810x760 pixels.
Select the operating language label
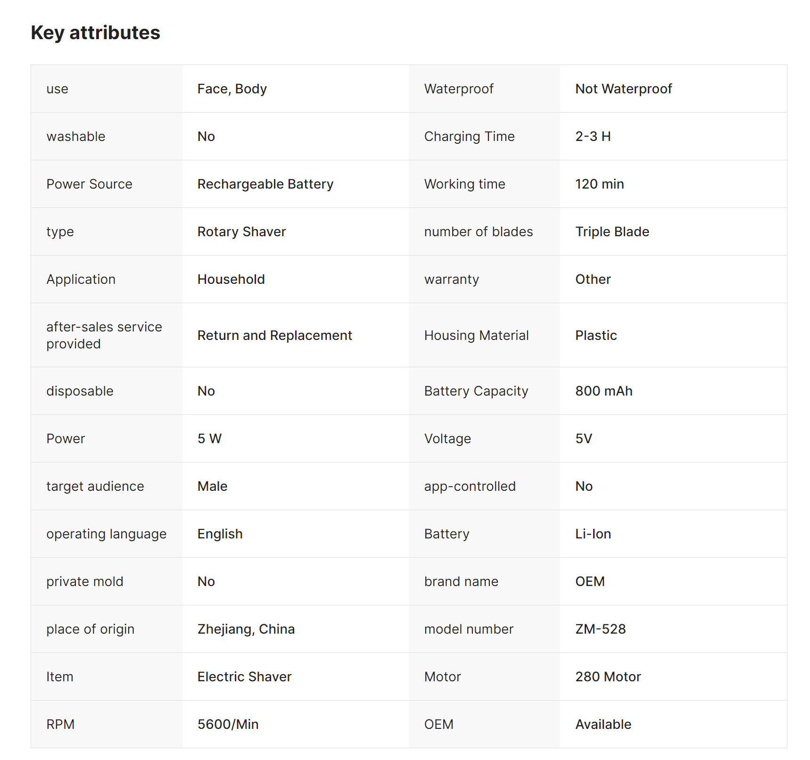pyautogui.click(x=106, y=534)
